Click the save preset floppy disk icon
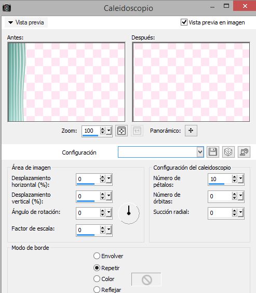 click(x=213, y=152)
